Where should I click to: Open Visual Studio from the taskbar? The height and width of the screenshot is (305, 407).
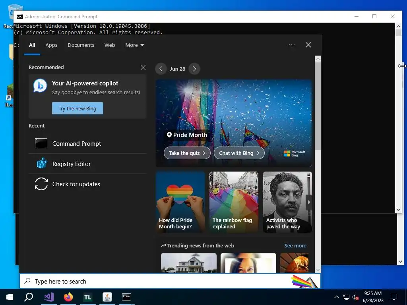click(x=49, y=297)
